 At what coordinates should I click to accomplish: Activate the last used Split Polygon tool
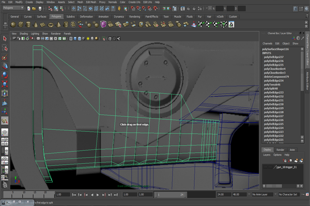(5, 121)
